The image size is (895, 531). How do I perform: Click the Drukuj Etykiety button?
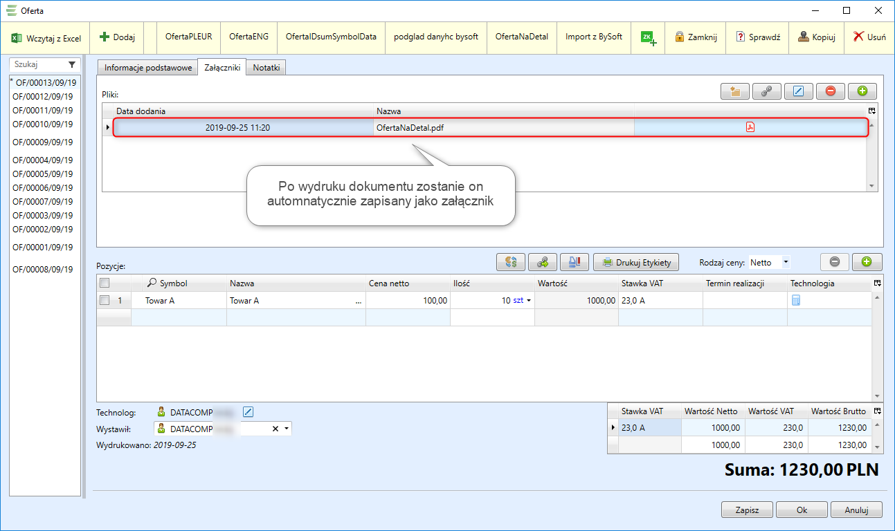[636, 262]
